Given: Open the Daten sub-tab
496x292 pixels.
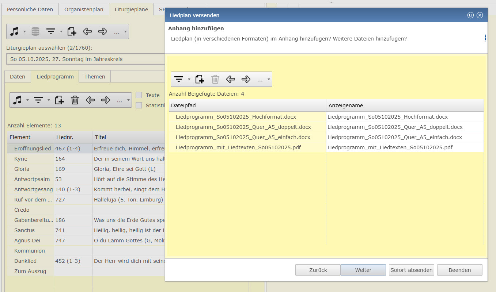Looking at the screenshot, I should 18,77.
